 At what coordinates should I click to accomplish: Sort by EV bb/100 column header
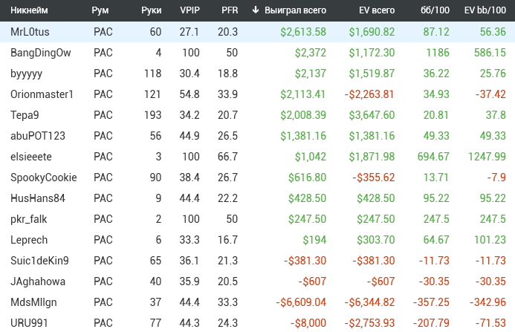point(485,10)
